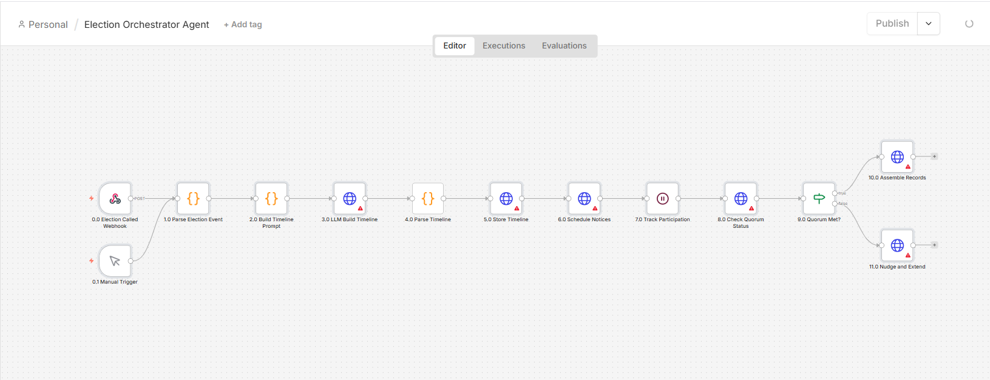The width and height of the screenshot is (990, 380).
Task: Click the '0.0 Election Called Webhook' label
Action: (x=115, y=223)
